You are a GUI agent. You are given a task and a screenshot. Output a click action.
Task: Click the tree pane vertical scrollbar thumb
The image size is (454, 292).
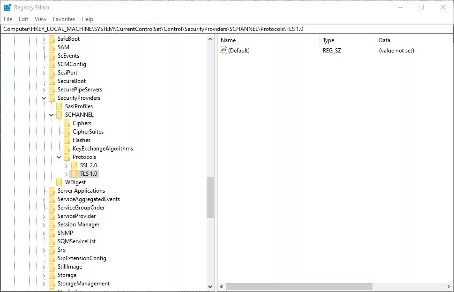pos(210,197)
